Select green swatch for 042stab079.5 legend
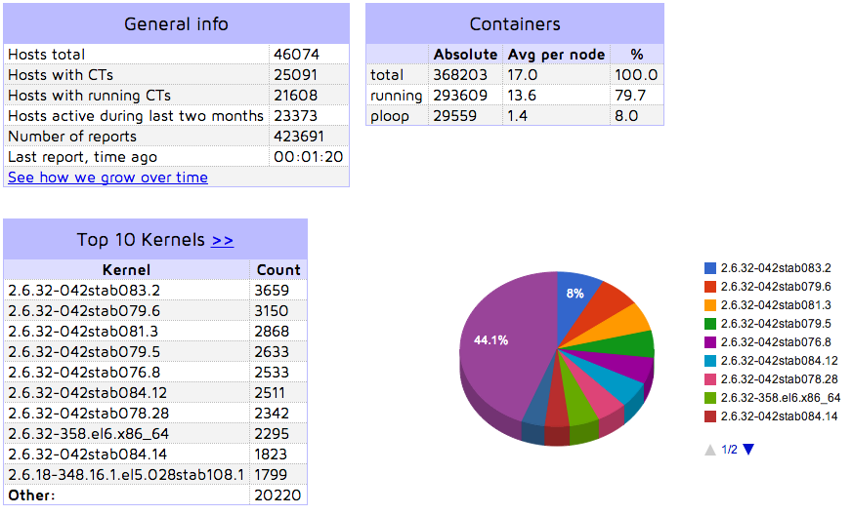Image resolution: width=852 pixels, height=515 pixels. pyautogui.click(x=710, y=324)
